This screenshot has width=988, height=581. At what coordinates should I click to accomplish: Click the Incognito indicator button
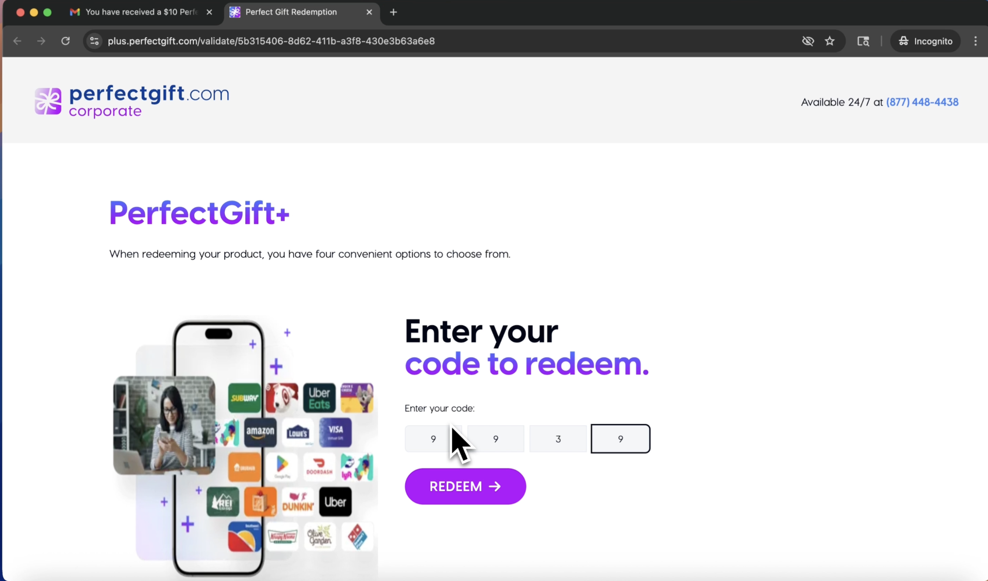click(925, 41)
